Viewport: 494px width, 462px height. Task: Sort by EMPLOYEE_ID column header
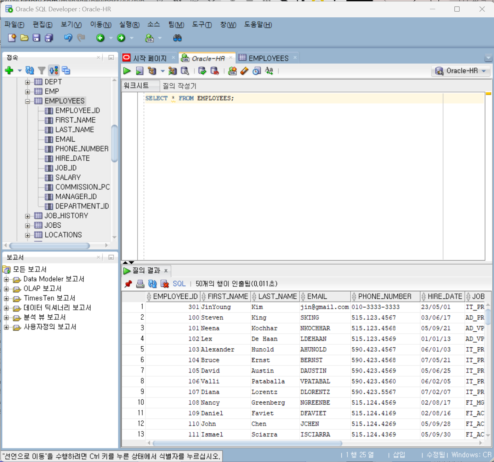click(173, 296)
